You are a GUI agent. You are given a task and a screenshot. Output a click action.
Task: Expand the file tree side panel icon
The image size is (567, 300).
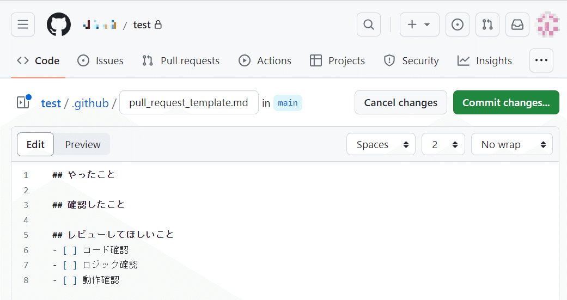tap(24, 102)
